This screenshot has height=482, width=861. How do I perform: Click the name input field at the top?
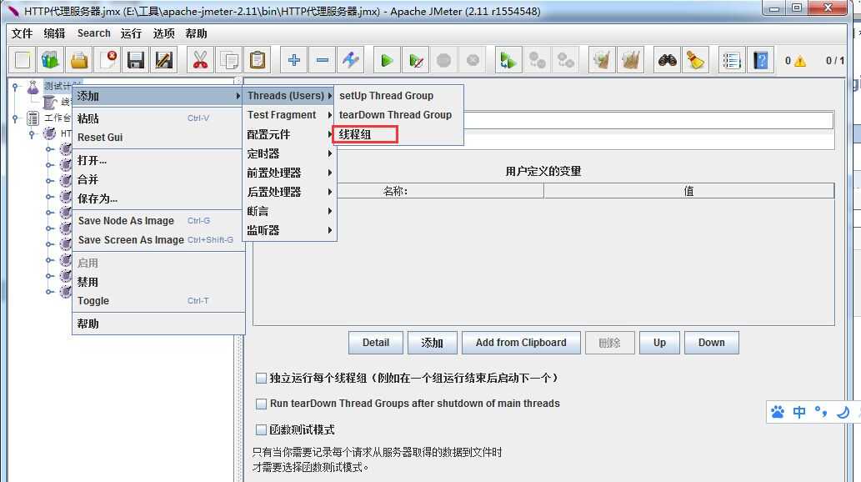pyautogui.click(x=648, y=120)
